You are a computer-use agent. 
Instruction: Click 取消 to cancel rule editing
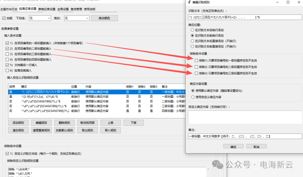[256, 147]
